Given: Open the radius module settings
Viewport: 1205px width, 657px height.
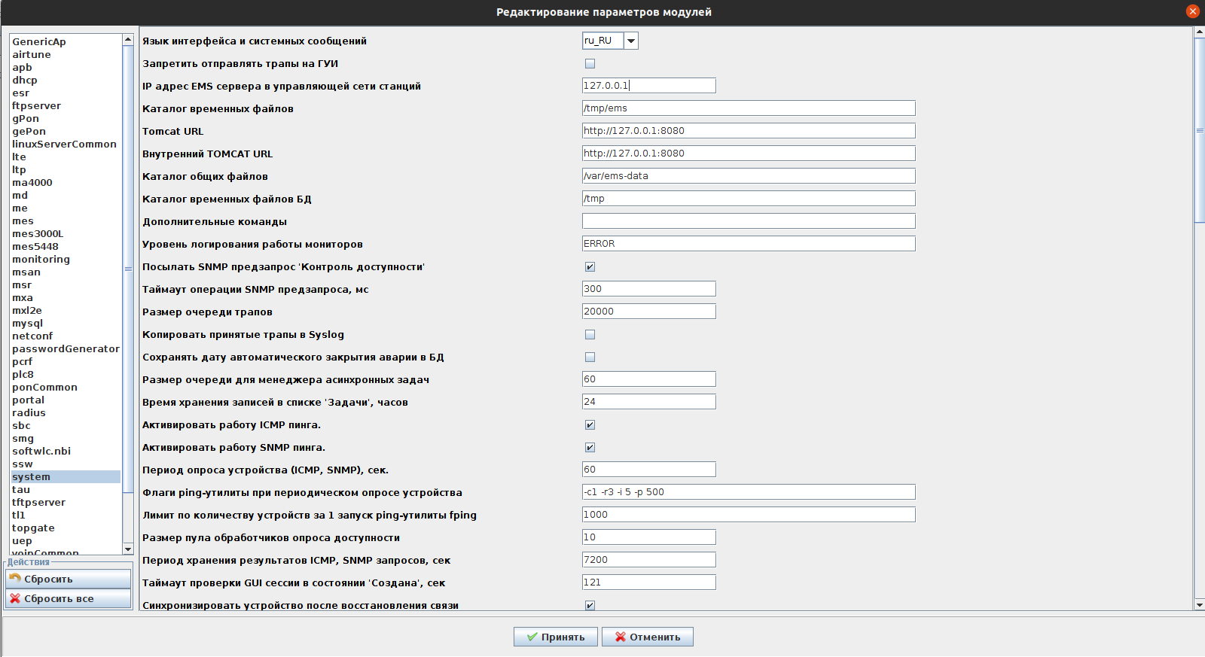Looking at the screenshot, I should (x=29, y=413).
